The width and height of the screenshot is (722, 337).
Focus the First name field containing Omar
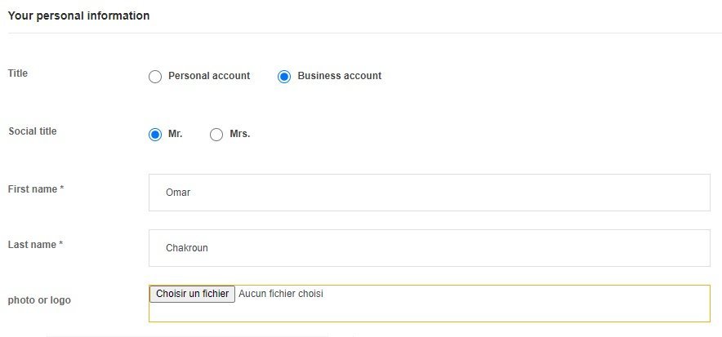coord(429,193)
